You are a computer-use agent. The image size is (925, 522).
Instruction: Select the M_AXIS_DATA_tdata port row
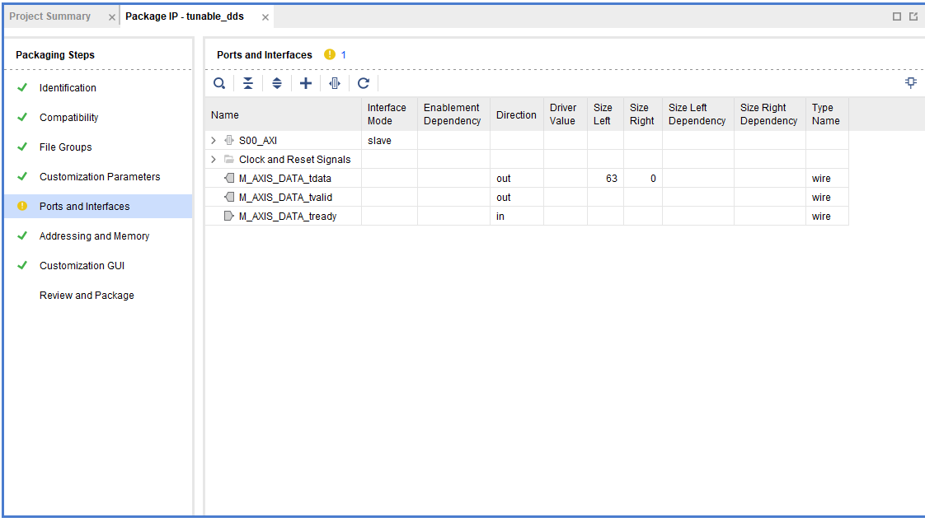coord(527,179)
